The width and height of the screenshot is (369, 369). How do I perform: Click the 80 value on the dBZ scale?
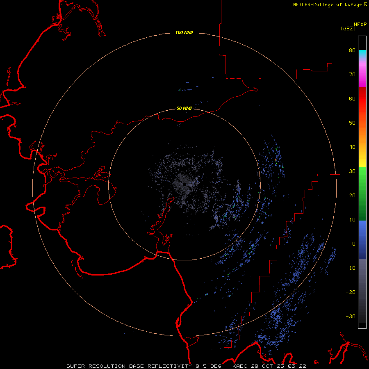352,50
